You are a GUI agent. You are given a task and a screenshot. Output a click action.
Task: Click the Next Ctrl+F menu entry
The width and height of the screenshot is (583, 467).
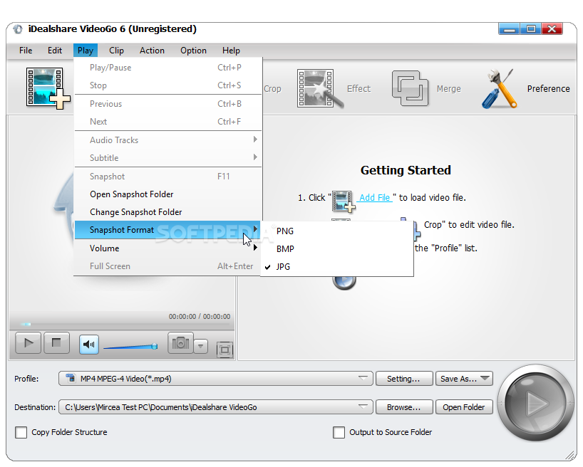pyautogui.click(x=168, y=122)
